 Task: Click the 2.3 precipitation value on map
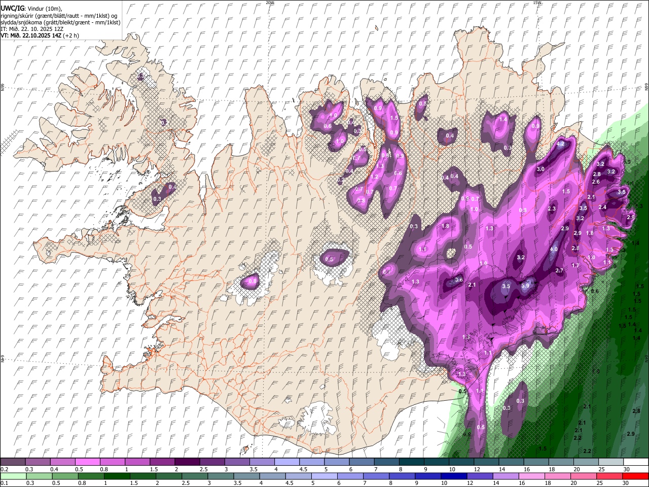tap(552, 209)
